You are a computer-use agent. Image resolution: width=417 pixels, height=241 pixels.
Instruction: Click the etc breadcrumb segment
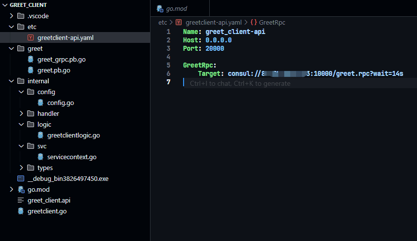pos(162,22)
